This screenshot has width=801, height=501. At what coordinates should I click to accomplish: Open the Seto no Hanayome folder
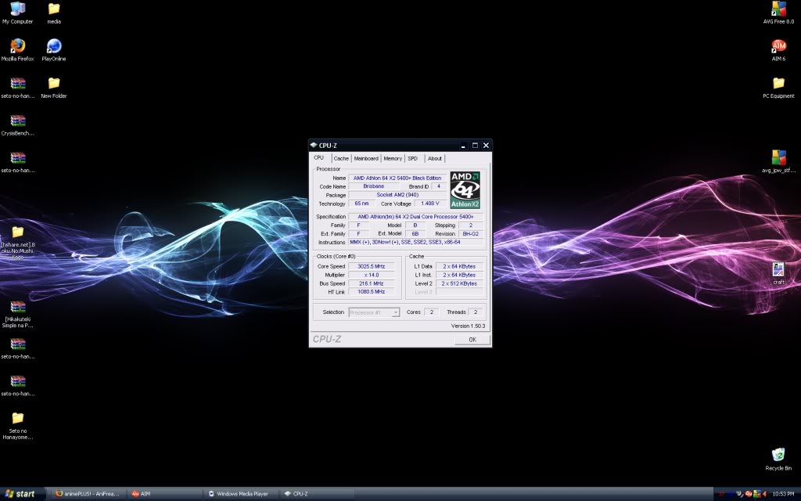click(x=17, y=426)
